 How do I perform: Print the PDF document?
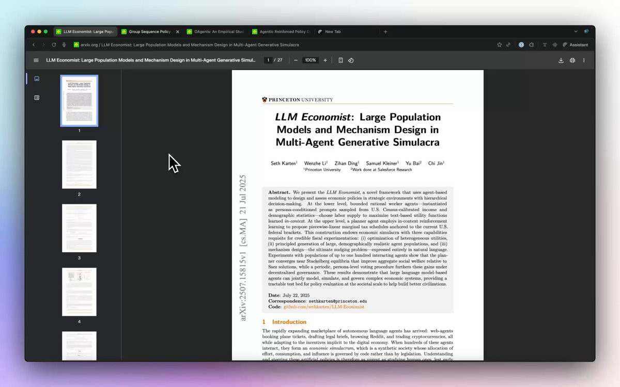coord(572,60)
